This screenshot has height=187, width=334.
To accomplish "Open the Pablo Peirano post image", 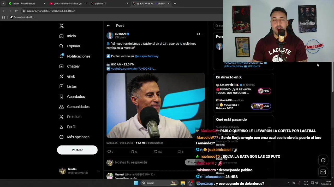I will click(x=156, y=105).
